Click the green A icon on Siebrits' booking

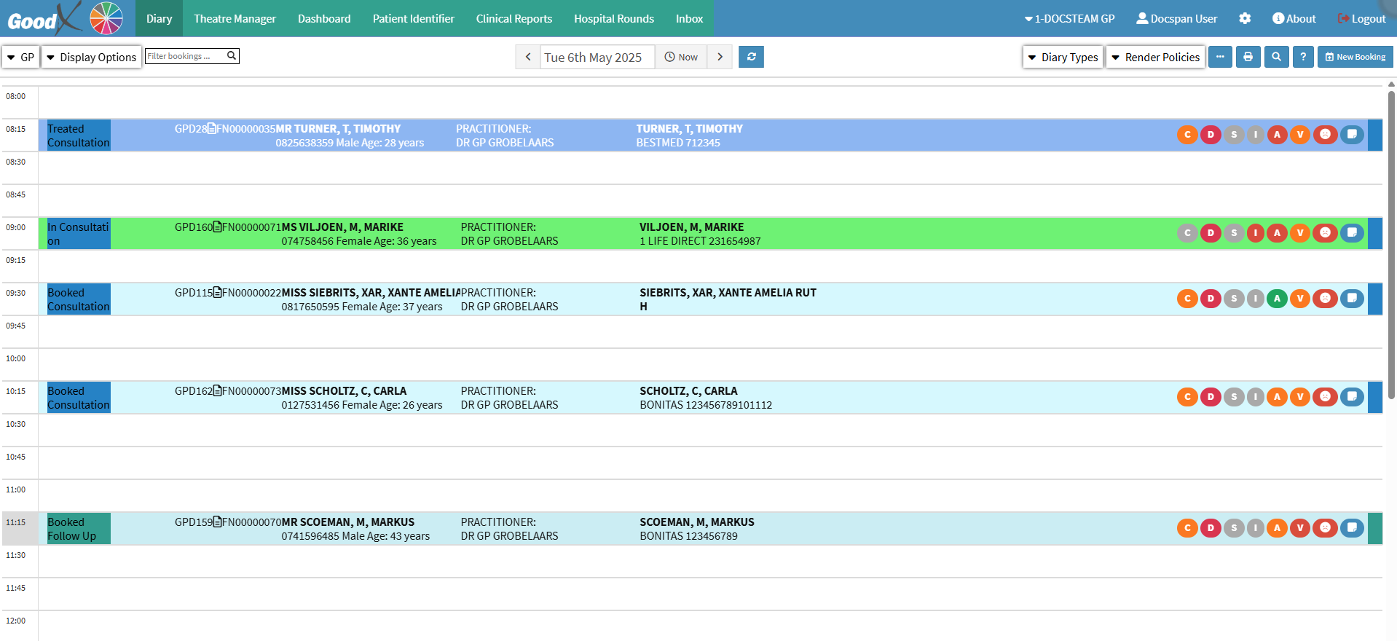click(1277, 299)
